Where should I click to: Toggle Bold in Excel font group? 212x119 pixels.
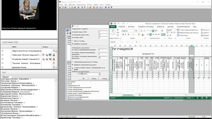(123, 34)
